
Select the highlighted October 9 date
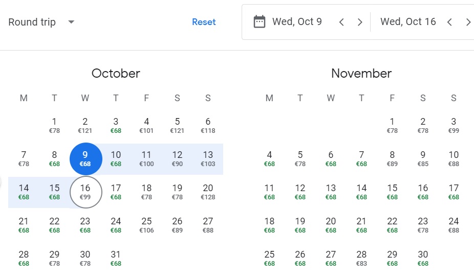(x=85, y=158)
